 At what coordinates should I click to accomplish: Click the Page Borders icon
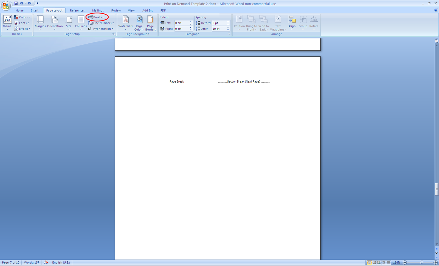(x=150, y=23)
